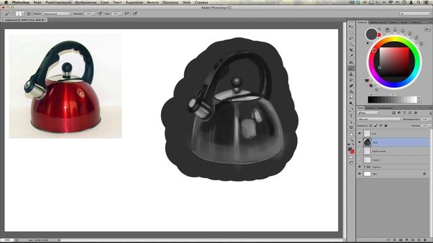Open the Изображение menu
The width and height of the screenshot is (433, 243).
pyautogui.click(x=86, y=2)
